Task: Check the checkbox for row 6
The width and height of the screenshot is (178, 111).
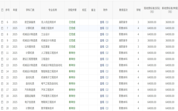Action: click(2, 22)
